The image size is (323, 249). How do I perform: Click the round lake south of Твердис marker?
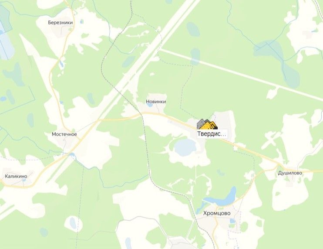185,147
